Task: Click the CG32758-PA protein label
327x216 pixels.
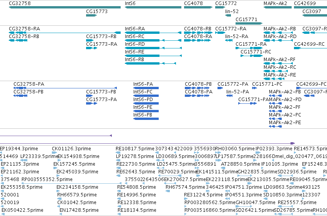Action: (29, 84)
